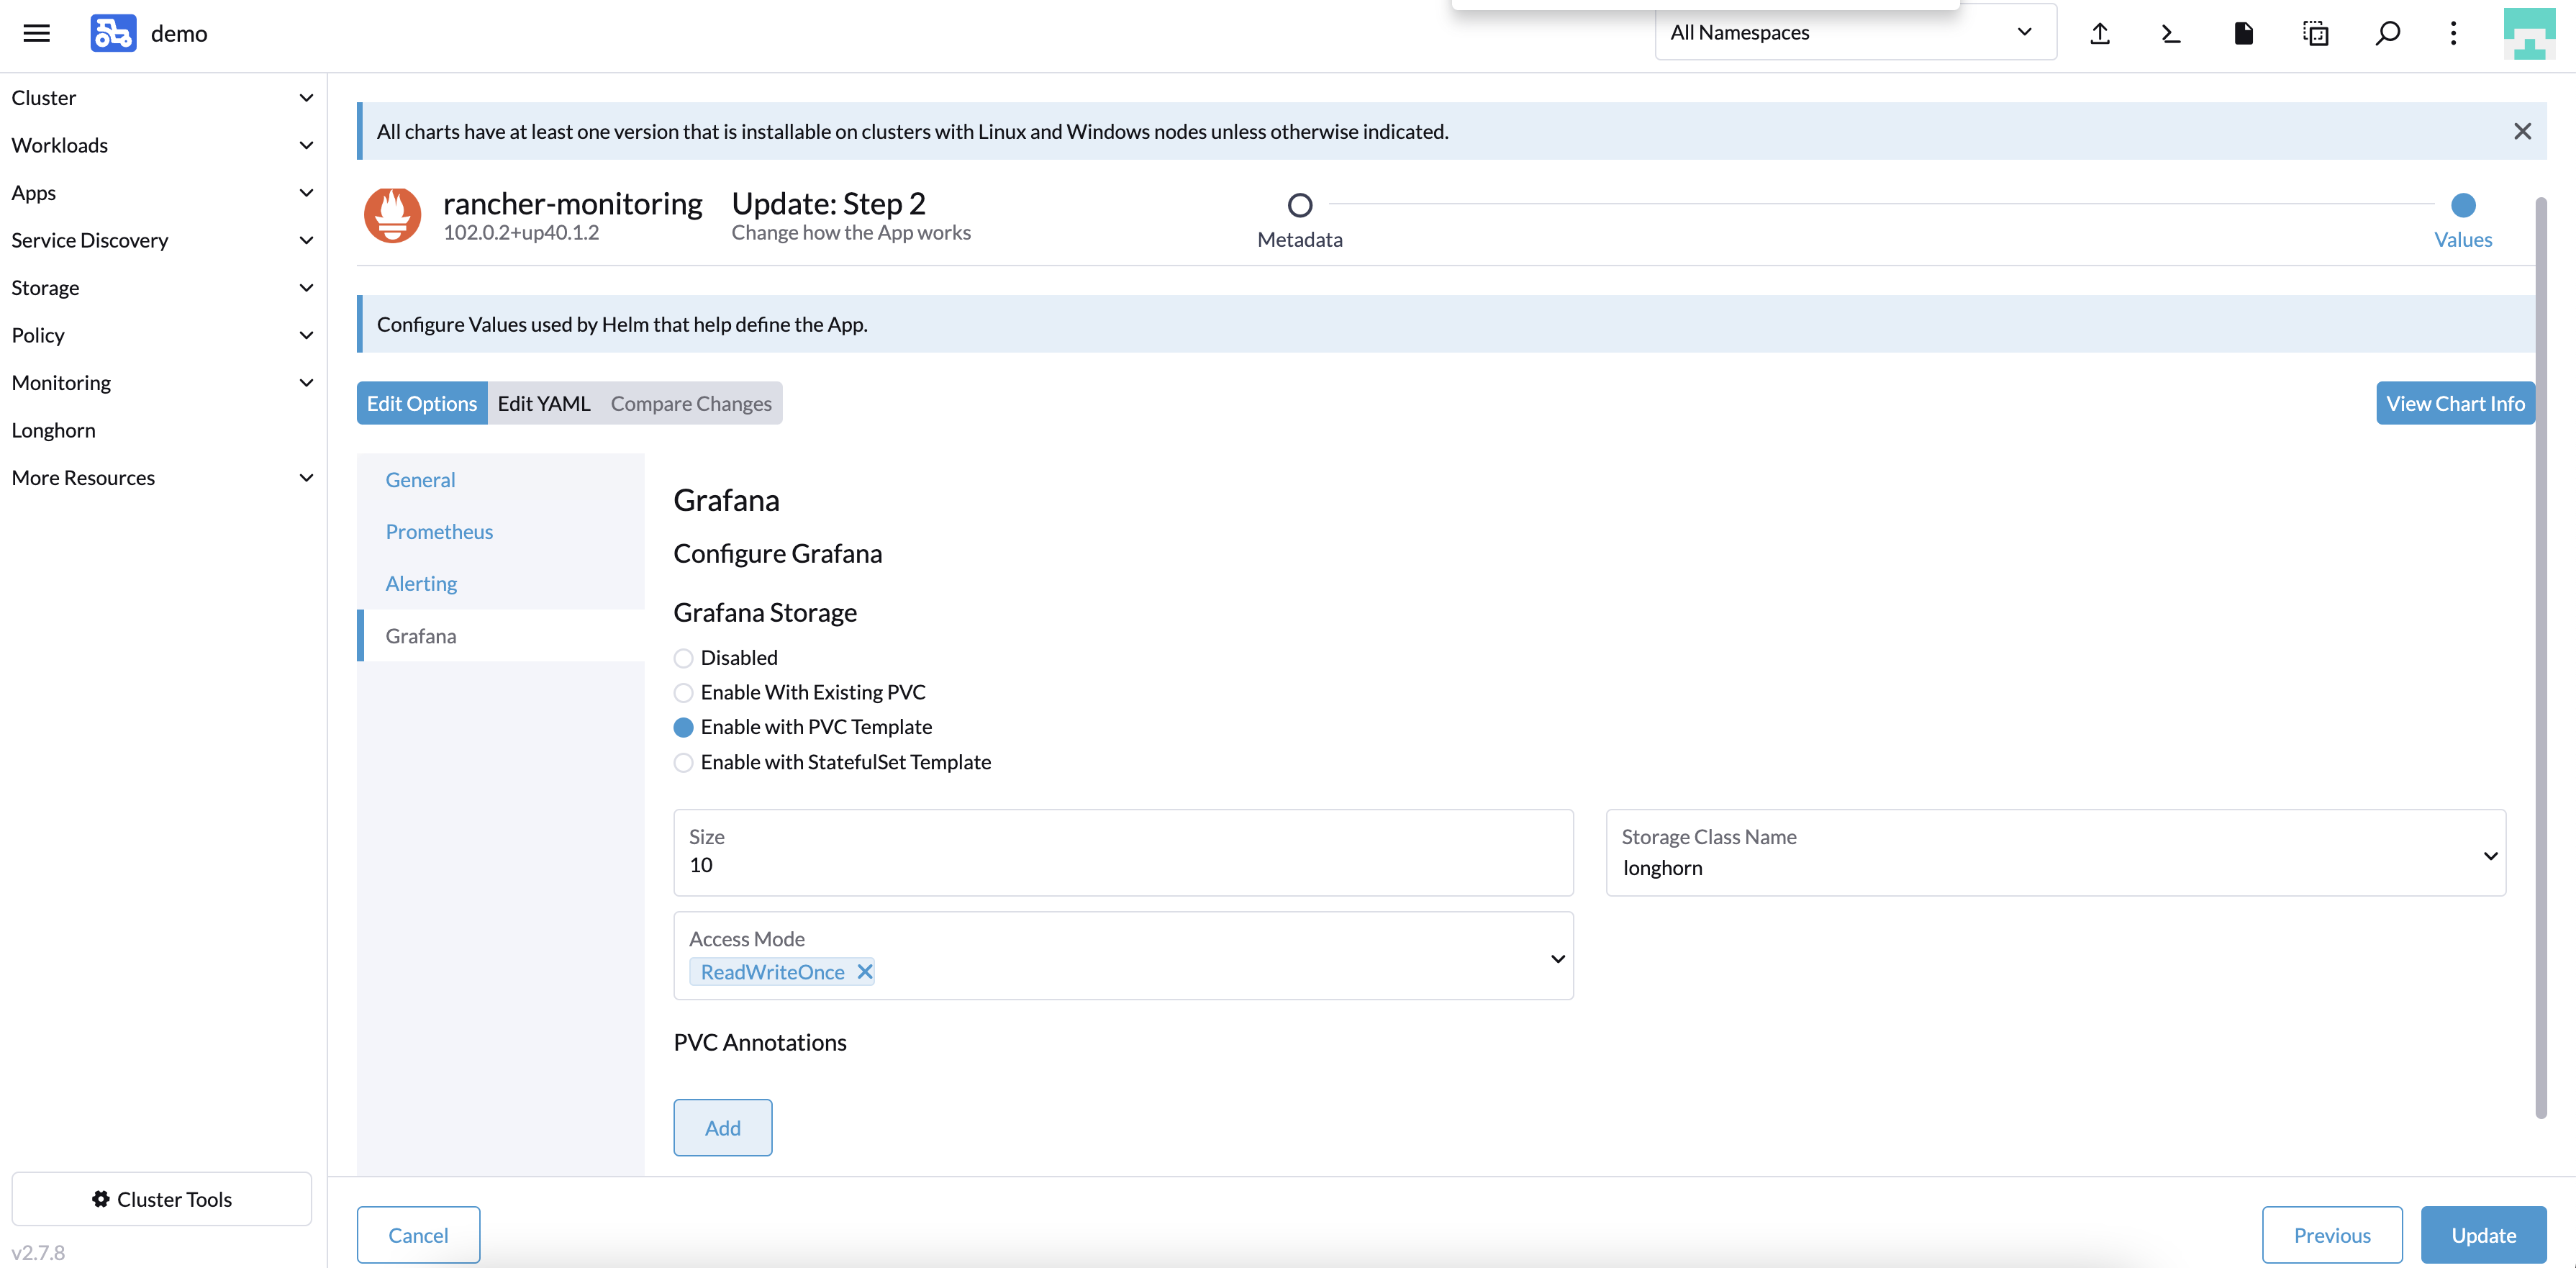2576x1268 pixels.
Task: Click the Size input field
Action: [x=1122, y=864]
